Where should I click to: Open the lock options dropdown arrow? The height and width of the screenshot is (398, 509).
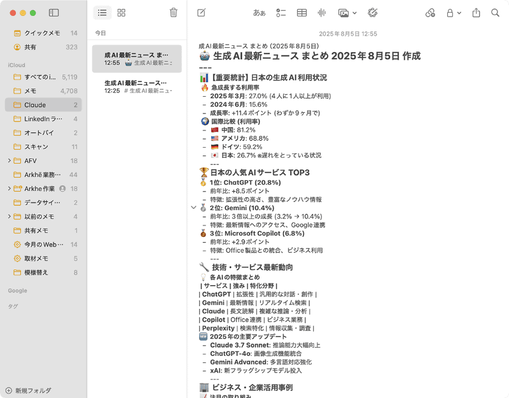[x=459, y=13]
